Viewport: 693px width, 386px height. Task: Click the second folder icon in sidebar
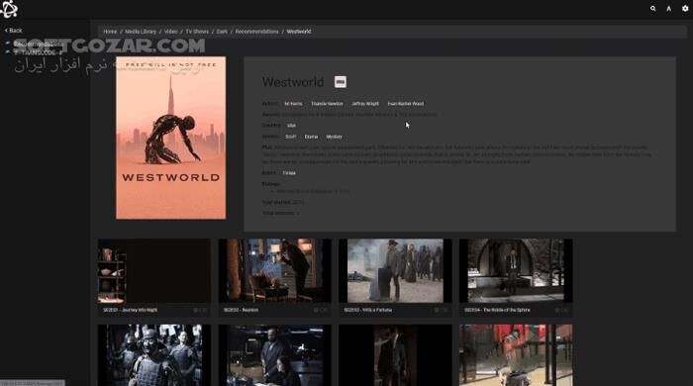(8, 52)
